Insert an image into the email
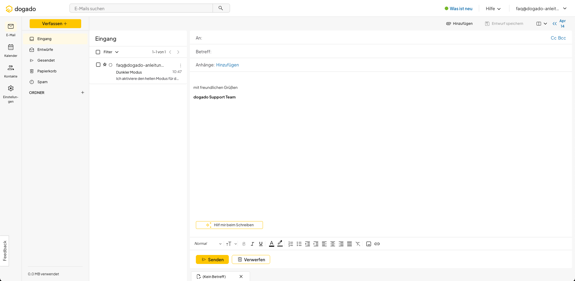 [369, 244]
